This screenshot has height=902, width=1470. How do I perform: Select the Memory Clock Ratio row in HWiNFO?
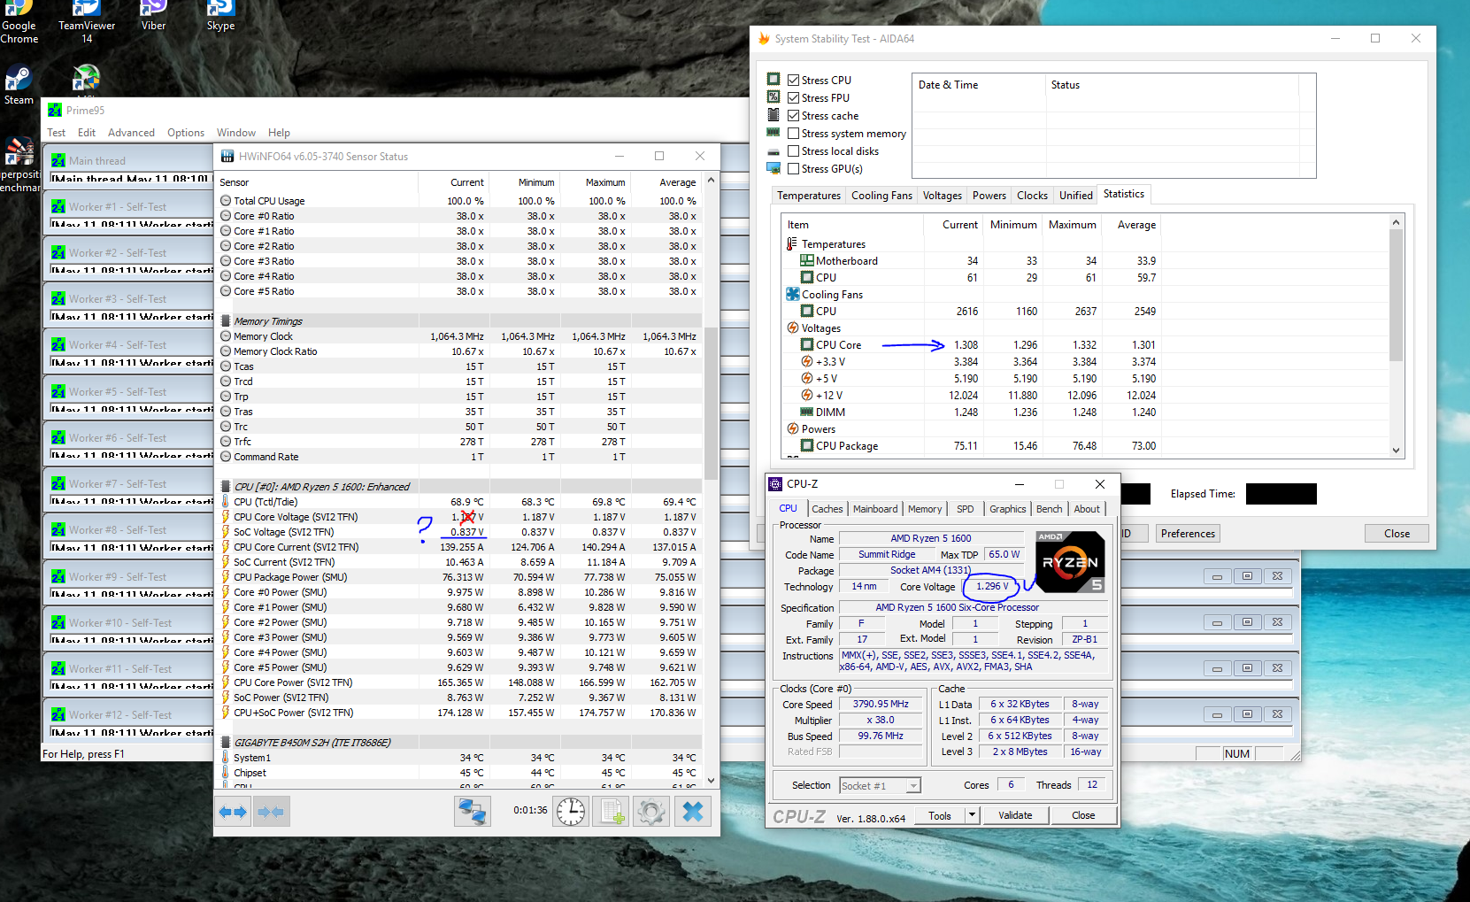460,351
